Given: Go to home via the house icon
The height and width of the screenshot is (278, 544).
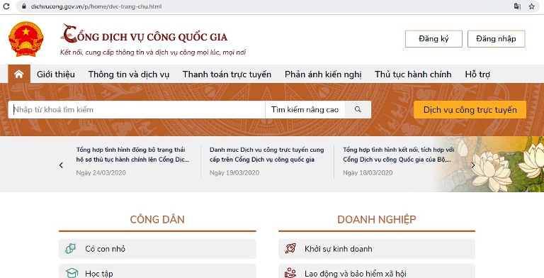Looking at the screenshot, I should (18, 74).
